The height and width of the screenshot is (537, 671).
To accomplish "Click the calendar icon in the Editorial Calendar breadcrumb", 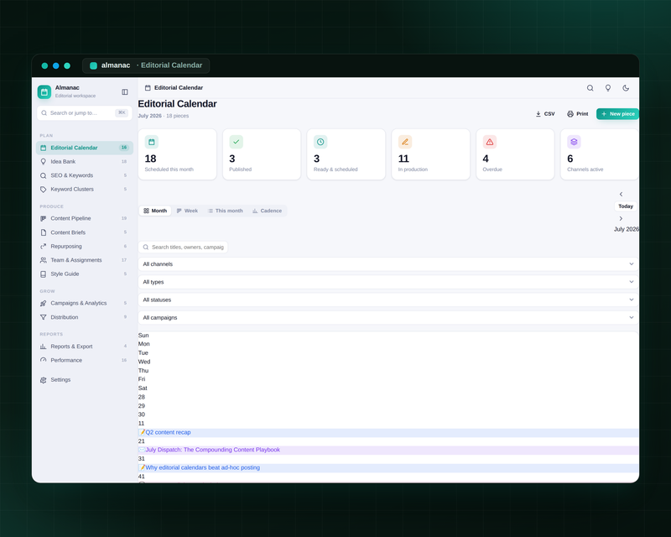I will [x=148, y=88].
